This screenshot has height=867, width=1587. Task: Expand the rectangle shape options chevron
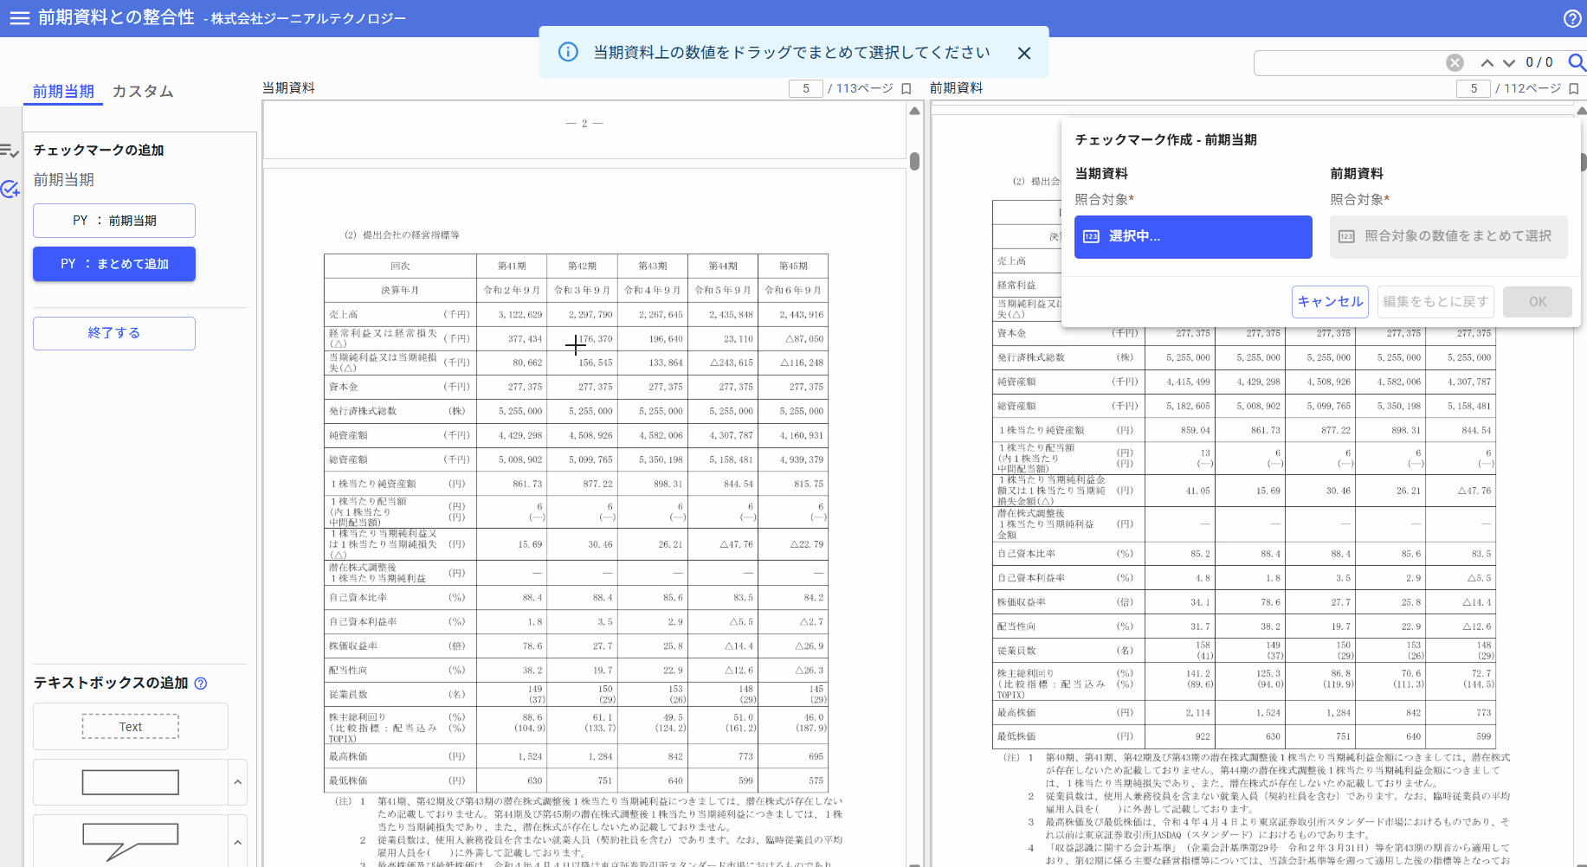click(x=237, y=782)
